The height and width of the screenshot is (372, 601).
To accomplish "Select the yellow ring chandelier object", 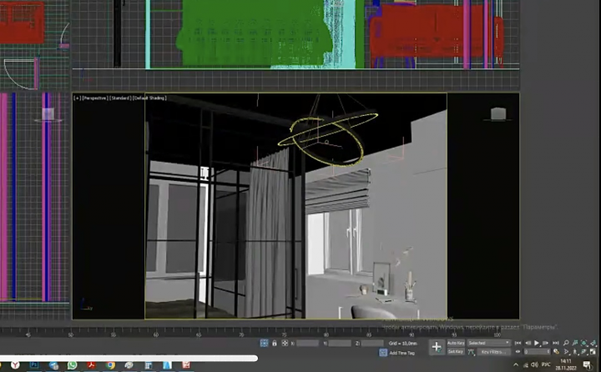I will coord(328,138).
